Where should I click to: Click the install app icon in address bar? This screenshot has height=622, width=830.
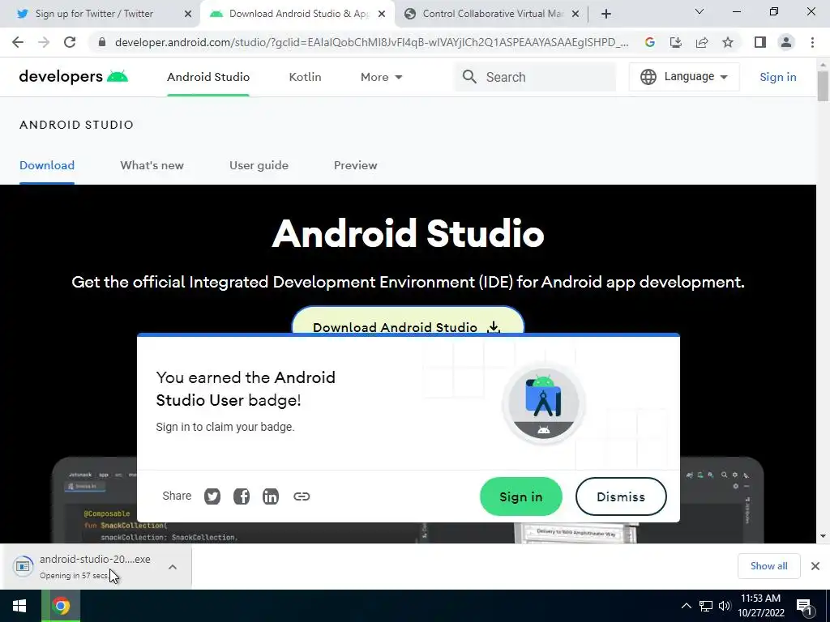click(676, 42)
